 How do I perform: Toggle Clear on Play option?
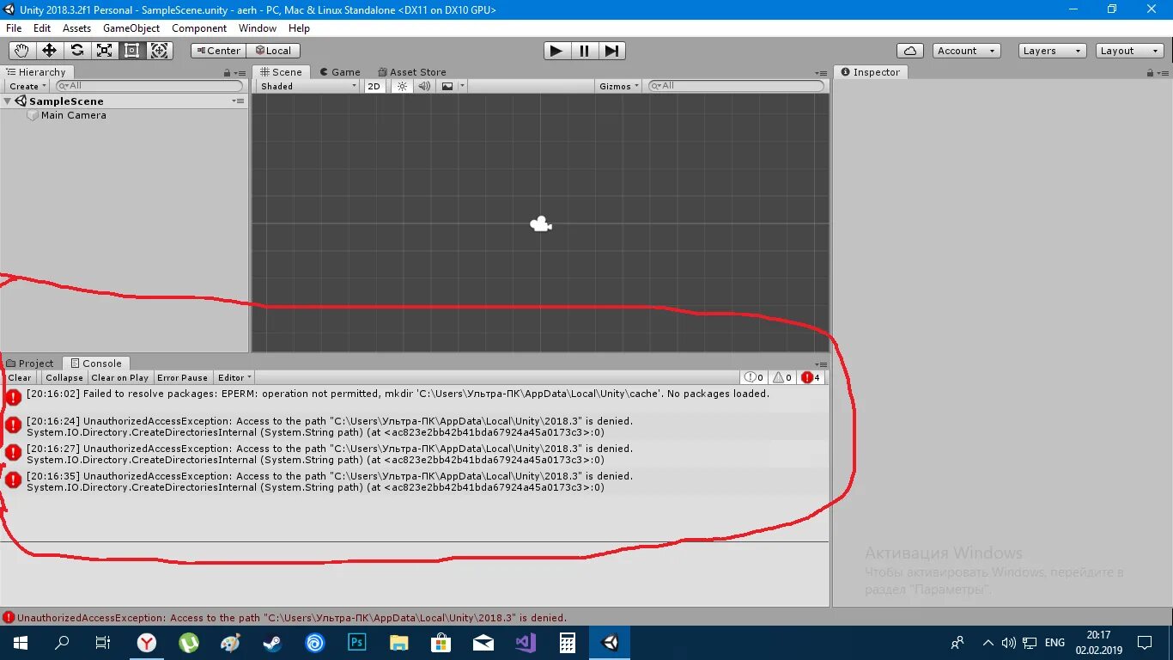tap(119, 377)
